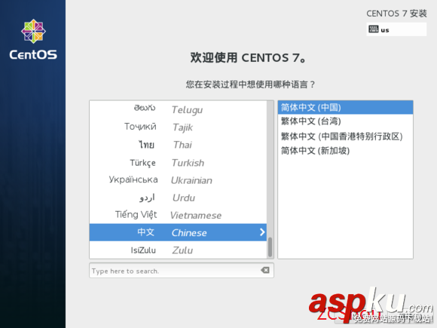The height and width of the screenshot is (328, 437).
Task: Select Thai language row
Action: pyautogui.click(x=178, y=145)
